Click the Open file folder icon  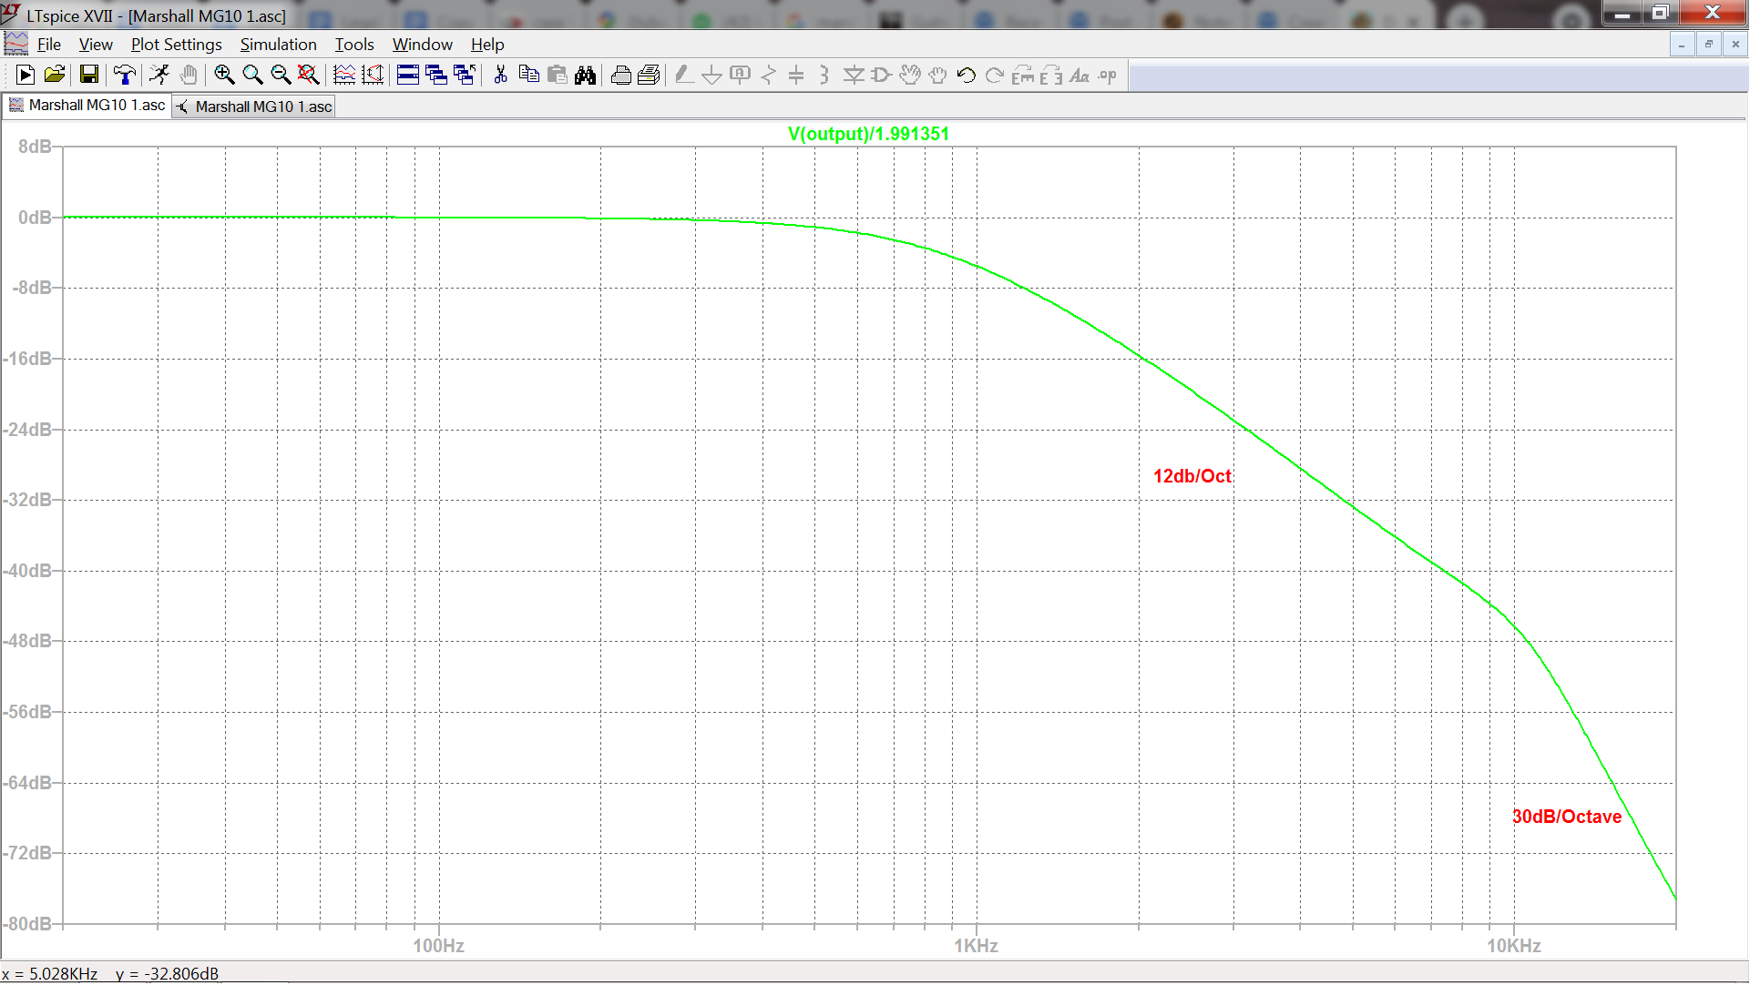click(x=55, y=76)
